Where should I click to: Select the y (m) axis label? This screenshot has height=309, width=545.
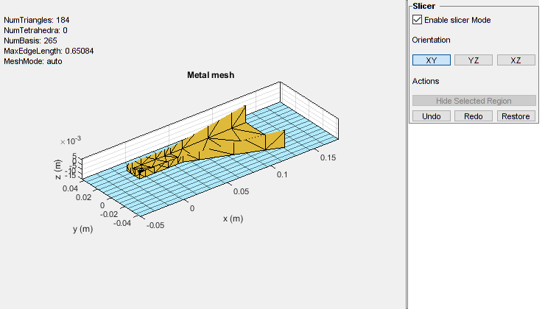pos(82,229)
